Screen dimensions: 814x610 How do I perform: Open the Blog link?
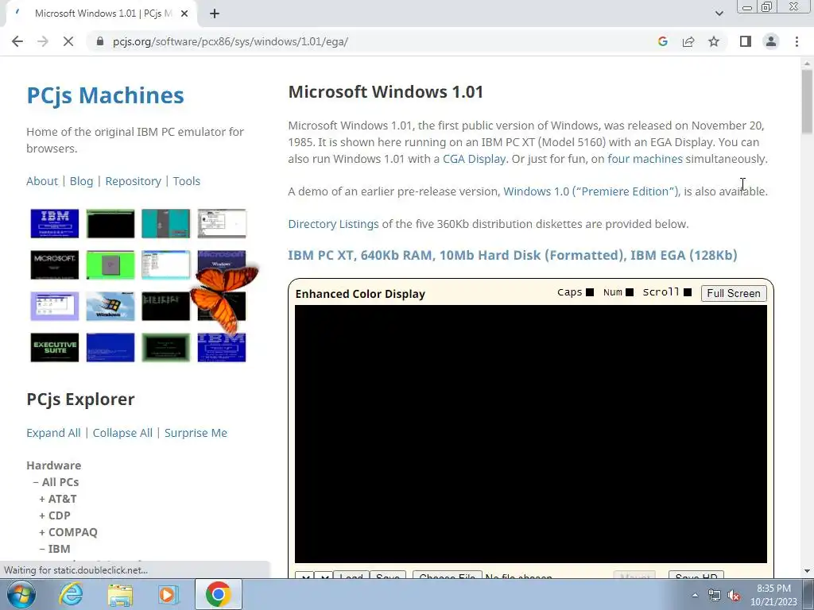coord(82,181)
